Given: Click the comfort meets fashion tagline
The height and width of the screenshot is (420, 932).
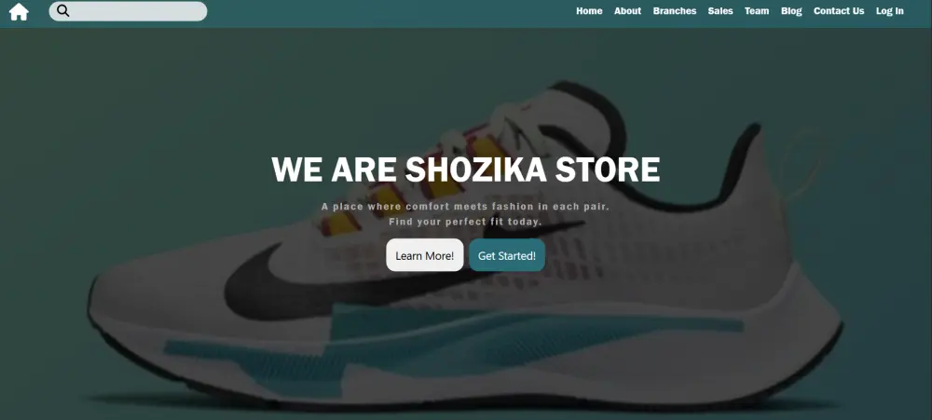Looking at the screenshot, I should pyautogui.click(x=465, y=207).
